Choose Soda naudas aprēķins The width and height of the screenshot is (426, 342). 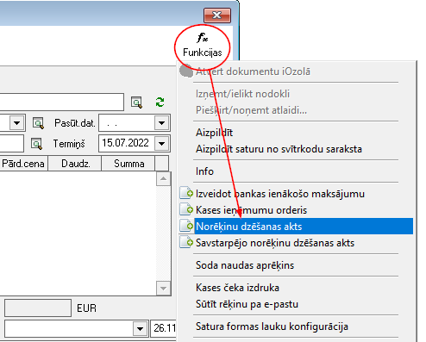click(x=296, y=265)
